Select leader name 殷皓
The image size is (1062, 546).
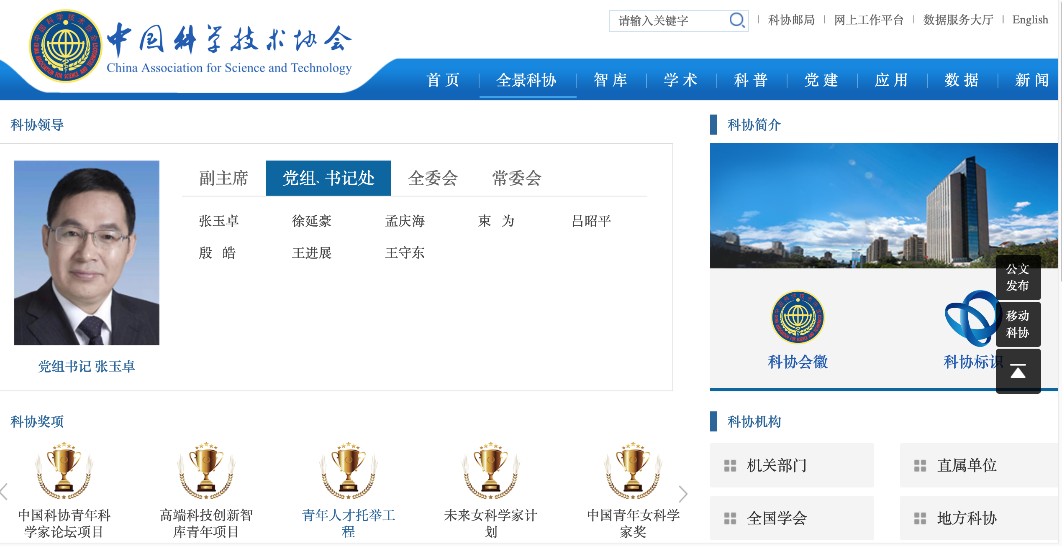(x=217, y=253)
